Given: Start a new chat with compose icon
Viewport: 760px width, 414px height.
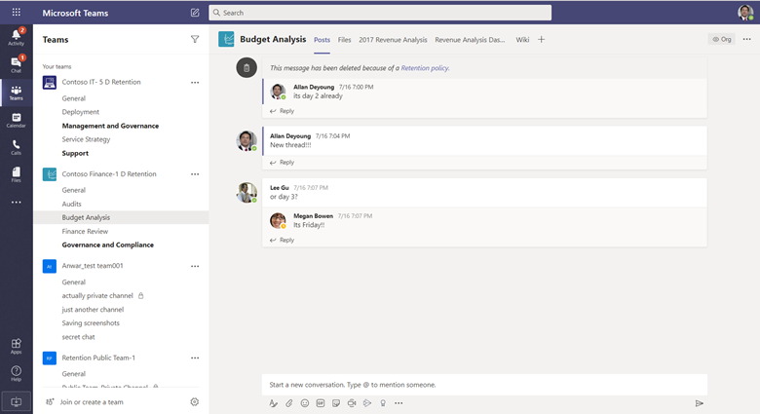Looking at the screenshot, I should (195, 13).
